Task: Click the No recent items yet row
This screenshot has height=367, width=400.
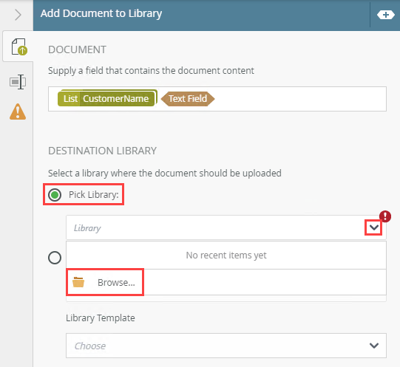Action: [226, 255]
